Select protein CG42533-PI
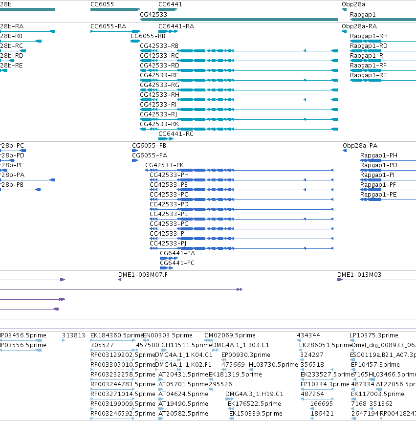This screenshot has width=416, height=421. click(x=168, y=234)
